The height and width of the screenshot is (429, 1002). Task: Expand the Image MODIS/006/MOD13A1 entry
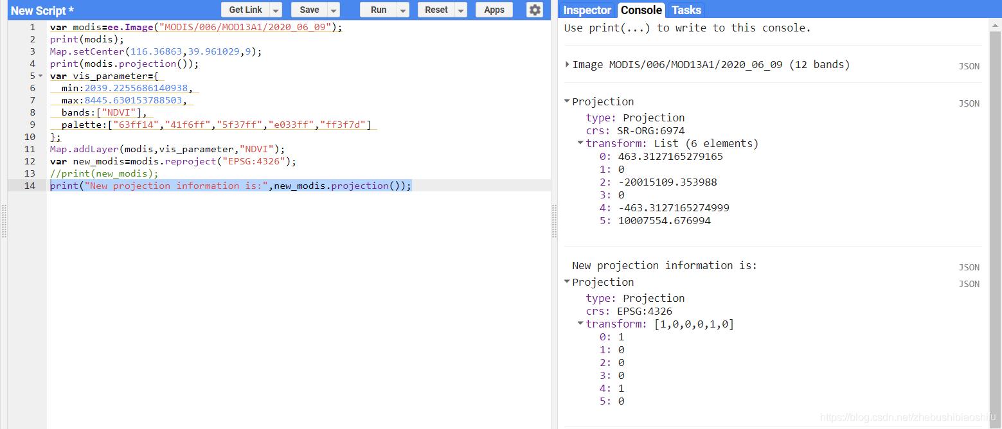pyautogui.click(x=568, y=64)
